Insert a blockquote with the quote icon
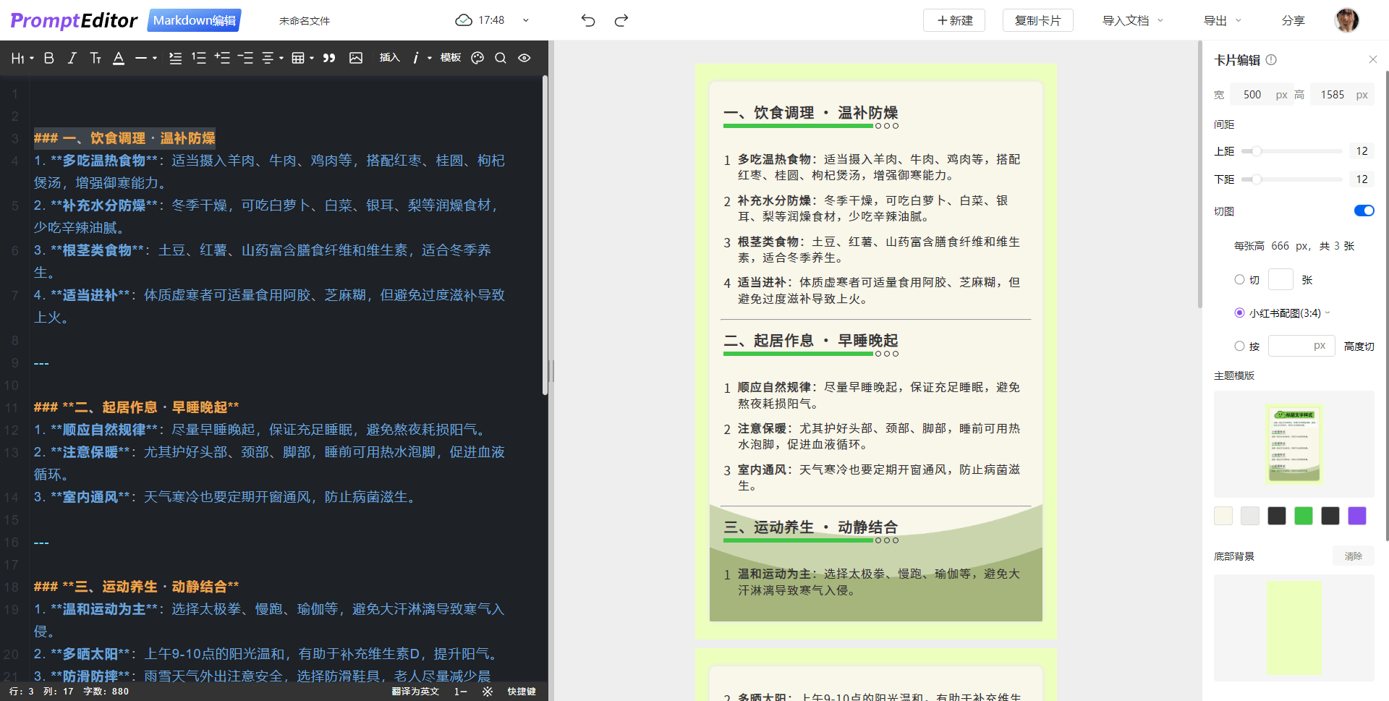Image resolution: width=1389 pixels, height=701 pixels. [329, 58]
